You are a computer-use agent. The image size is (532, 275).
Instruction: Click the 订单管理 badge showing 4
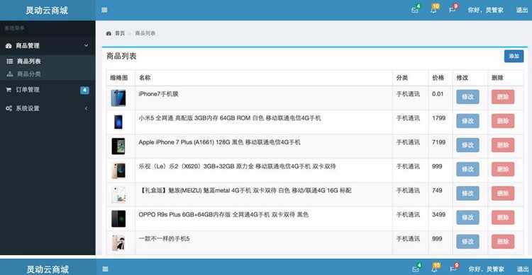click(84, 90)
